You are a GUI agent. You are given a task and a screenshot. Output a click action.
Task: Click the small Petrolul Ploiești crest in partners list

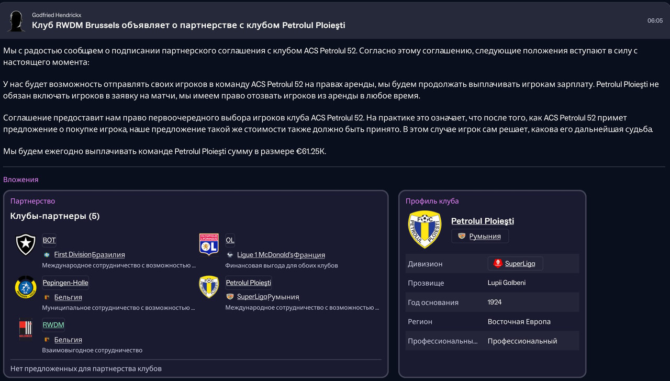[209, 287]
